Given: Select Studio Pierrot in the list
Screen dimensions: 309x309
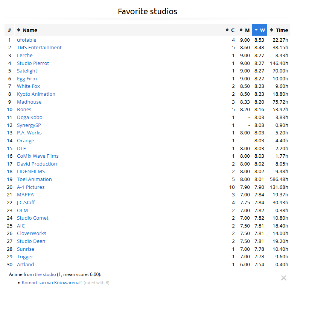Looking at the screenshot, I should click(33, 63).
